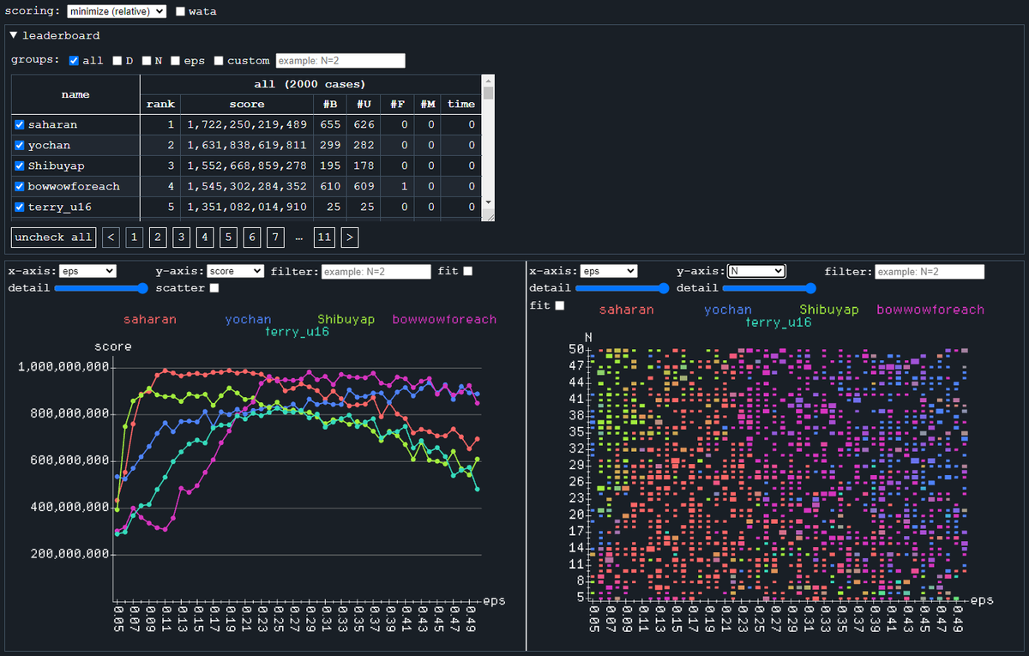The image size is (1029, 656).
Task: Adjust left chart detail slider
Action: point(100,288)
